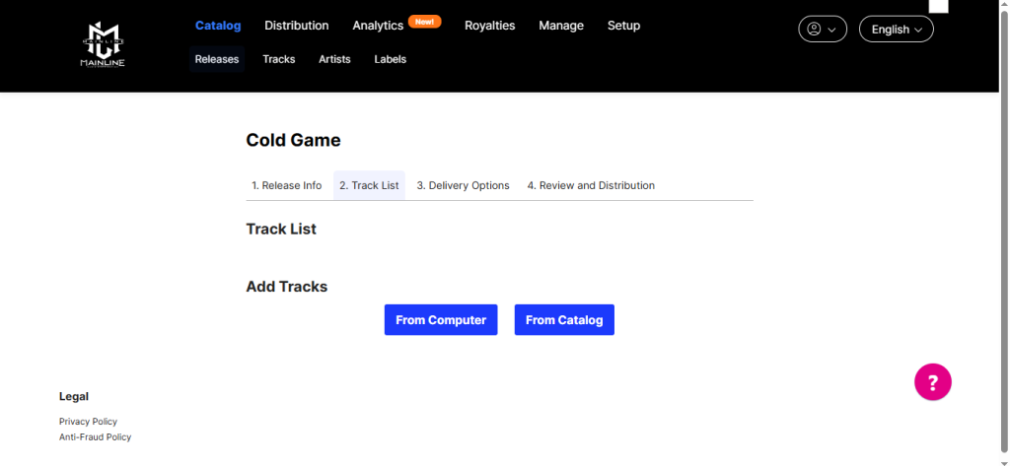Screen dimensions: 1010x466
Task: Open the Catalog menu
Action: pos(218,26)
